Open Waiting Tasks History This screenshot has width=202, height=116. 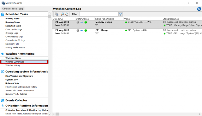tap(15, 47)
